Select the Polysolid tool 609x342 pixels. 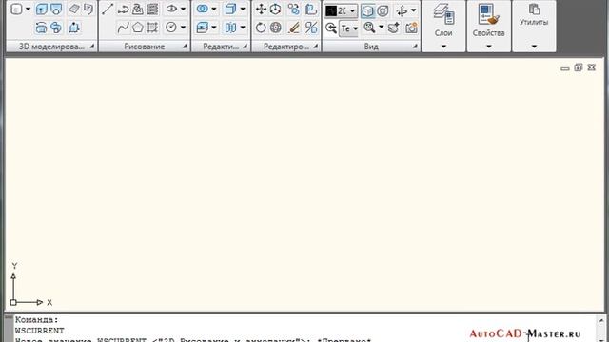[88, 9]
